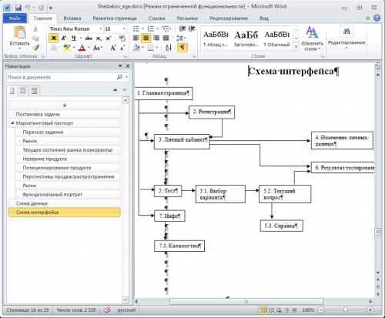This screenshot has height=318, width=385.
Task: Apply subscript formatting icon
Action: [x=99, y=38]
